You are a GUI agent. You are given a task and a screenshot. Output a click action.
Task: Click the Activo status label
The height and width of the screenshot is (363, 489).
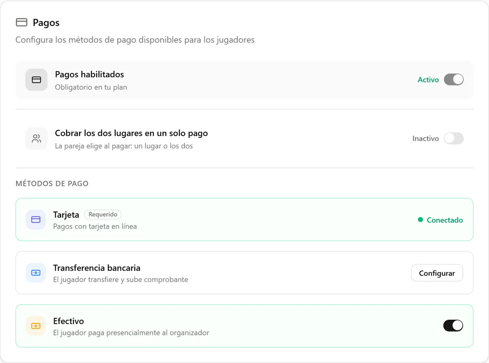click(x=428, y=80)
